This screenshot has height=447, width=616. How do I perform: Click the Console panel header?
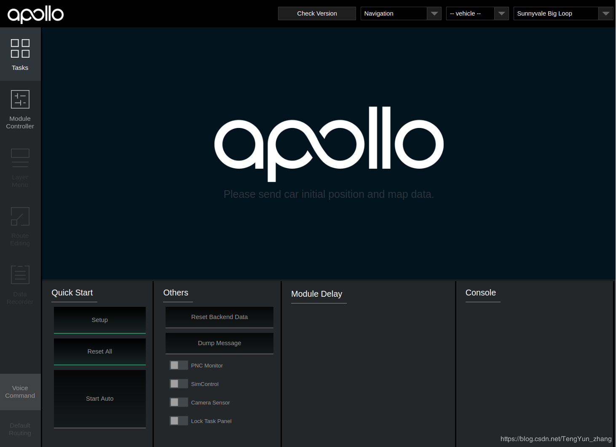pos(480,293)
